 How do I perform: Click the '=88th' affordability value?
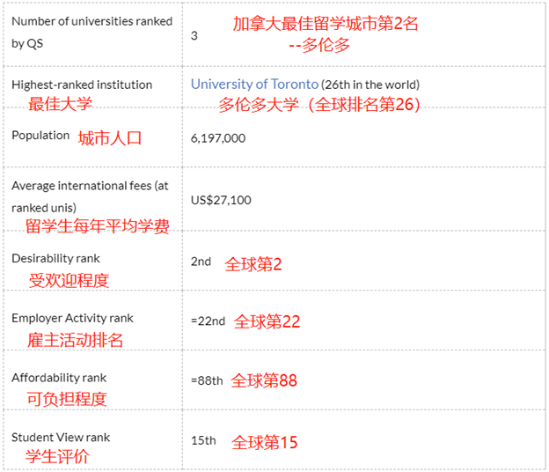click(207, 380)
